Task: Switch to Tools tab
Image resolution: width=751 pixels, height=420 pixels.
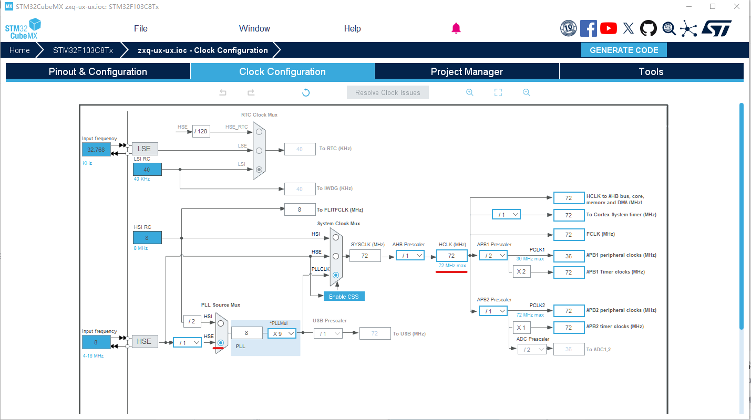Action: [651, 71]
